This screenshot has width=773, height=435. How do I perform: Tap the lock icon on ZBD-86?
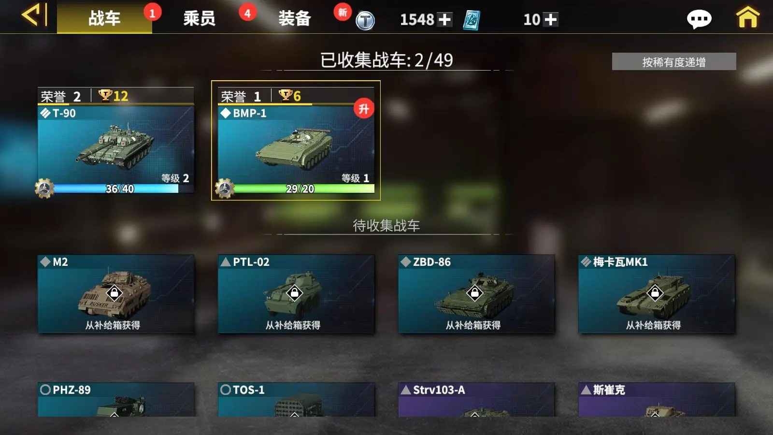[474, 293]
